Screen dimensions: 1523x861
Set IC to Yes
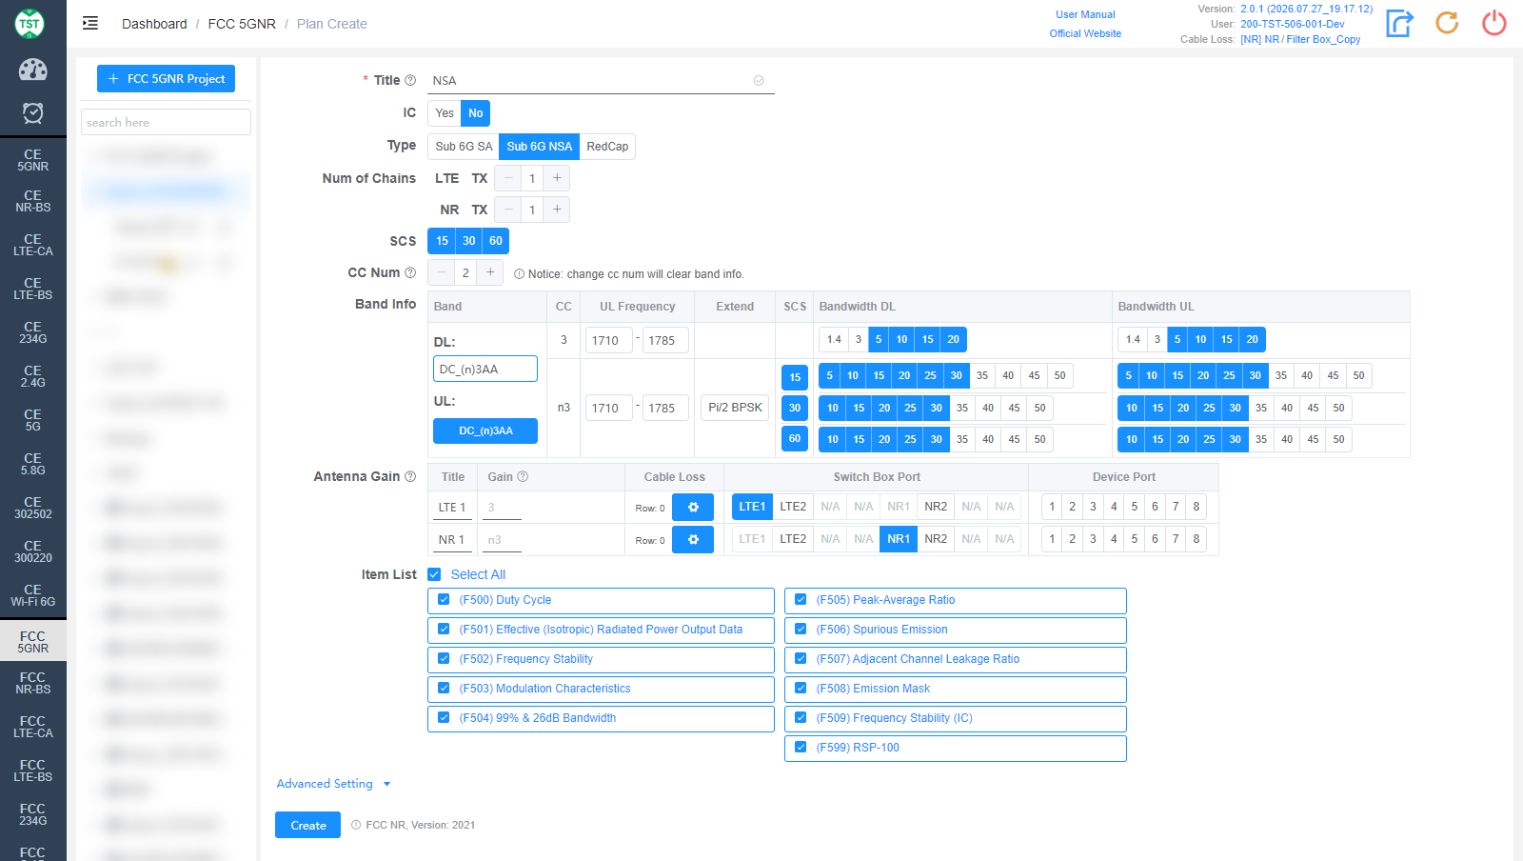[445, 113]
